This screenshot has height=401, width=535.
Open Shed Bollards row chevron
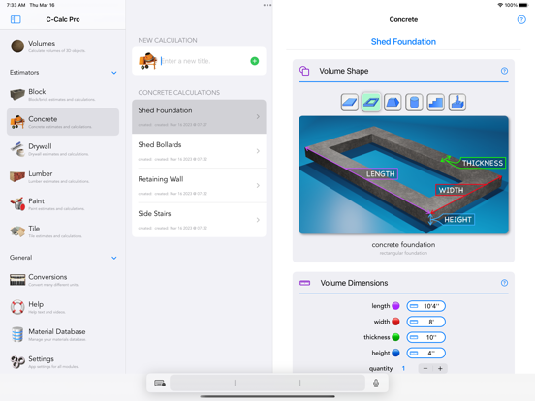pos(258,151)
